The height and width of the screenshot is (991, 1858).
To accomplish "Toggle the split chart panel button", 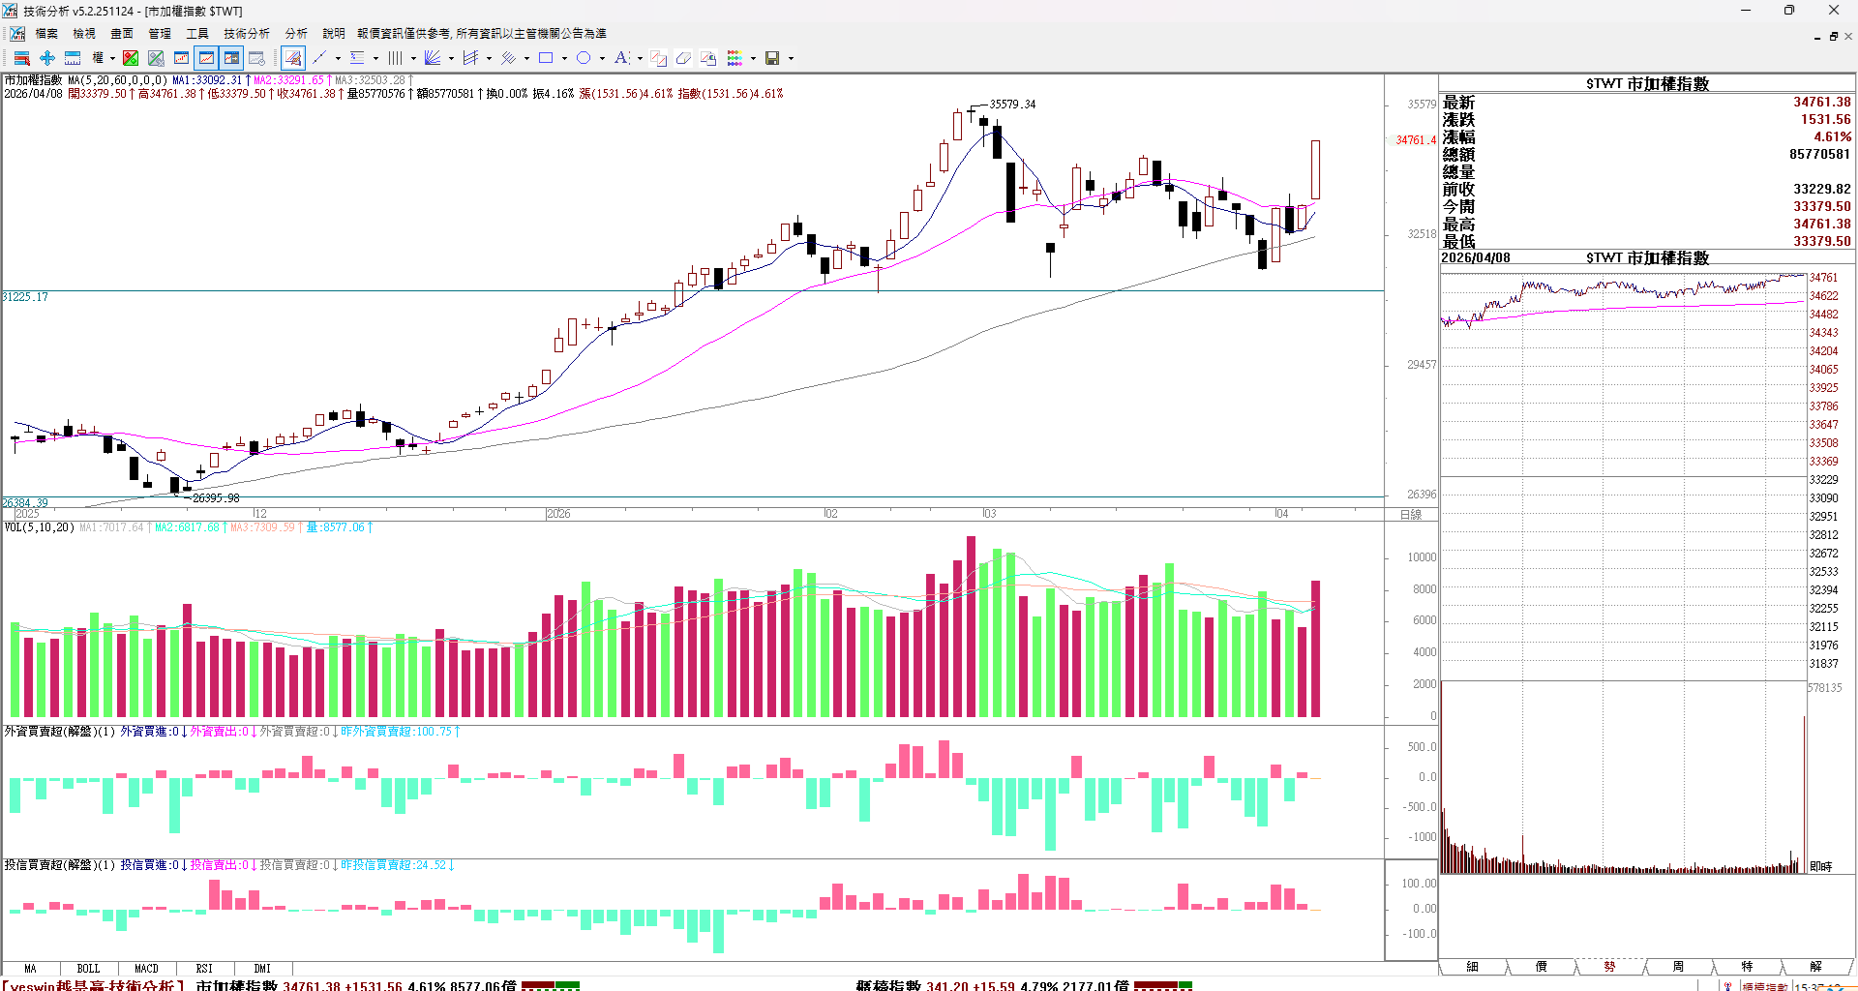I will pyautogui.click(x=231, y=58).
